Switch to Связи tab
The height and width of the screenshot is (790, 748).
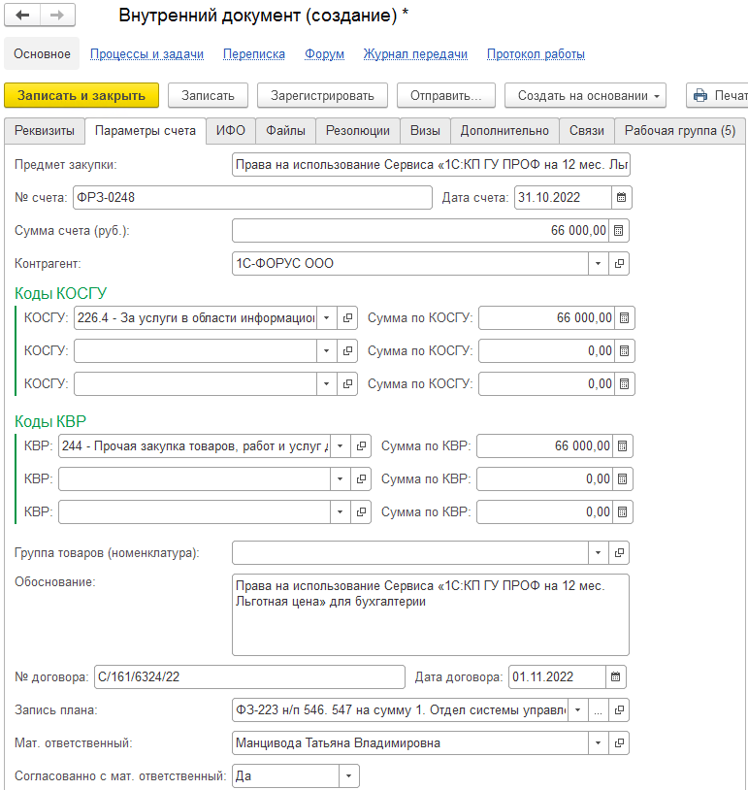pyautogui.click(x=587, y=131)
